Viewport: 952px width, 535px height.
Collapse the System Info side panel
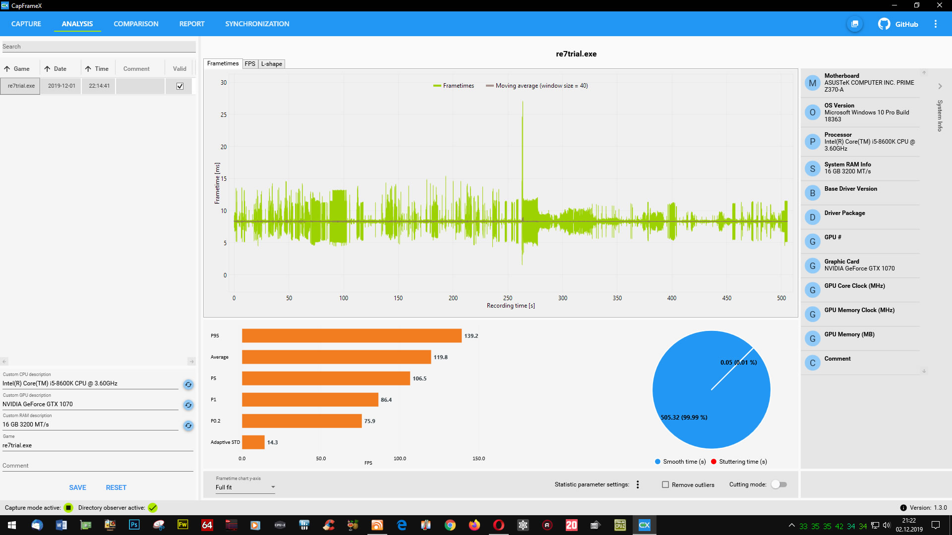(x=940, y=86)
